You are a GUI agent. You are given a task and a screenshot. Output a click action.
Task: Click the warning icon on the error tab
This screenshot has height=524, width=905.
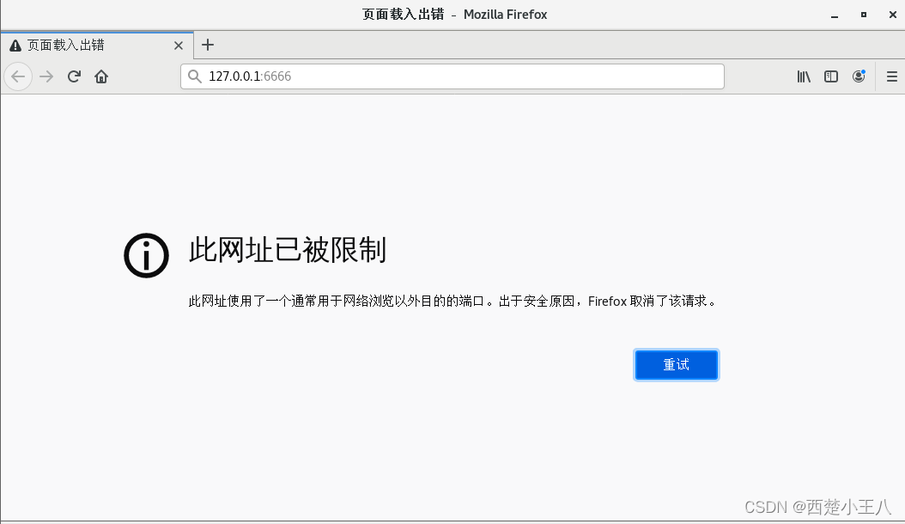(x=14, y=46)
